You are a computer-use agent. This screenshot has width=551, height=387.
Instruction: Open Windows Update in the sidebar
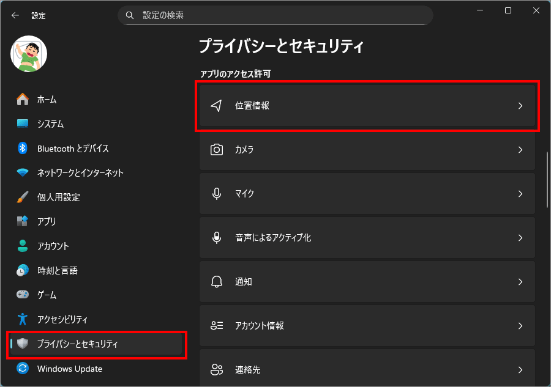point(69,369)
